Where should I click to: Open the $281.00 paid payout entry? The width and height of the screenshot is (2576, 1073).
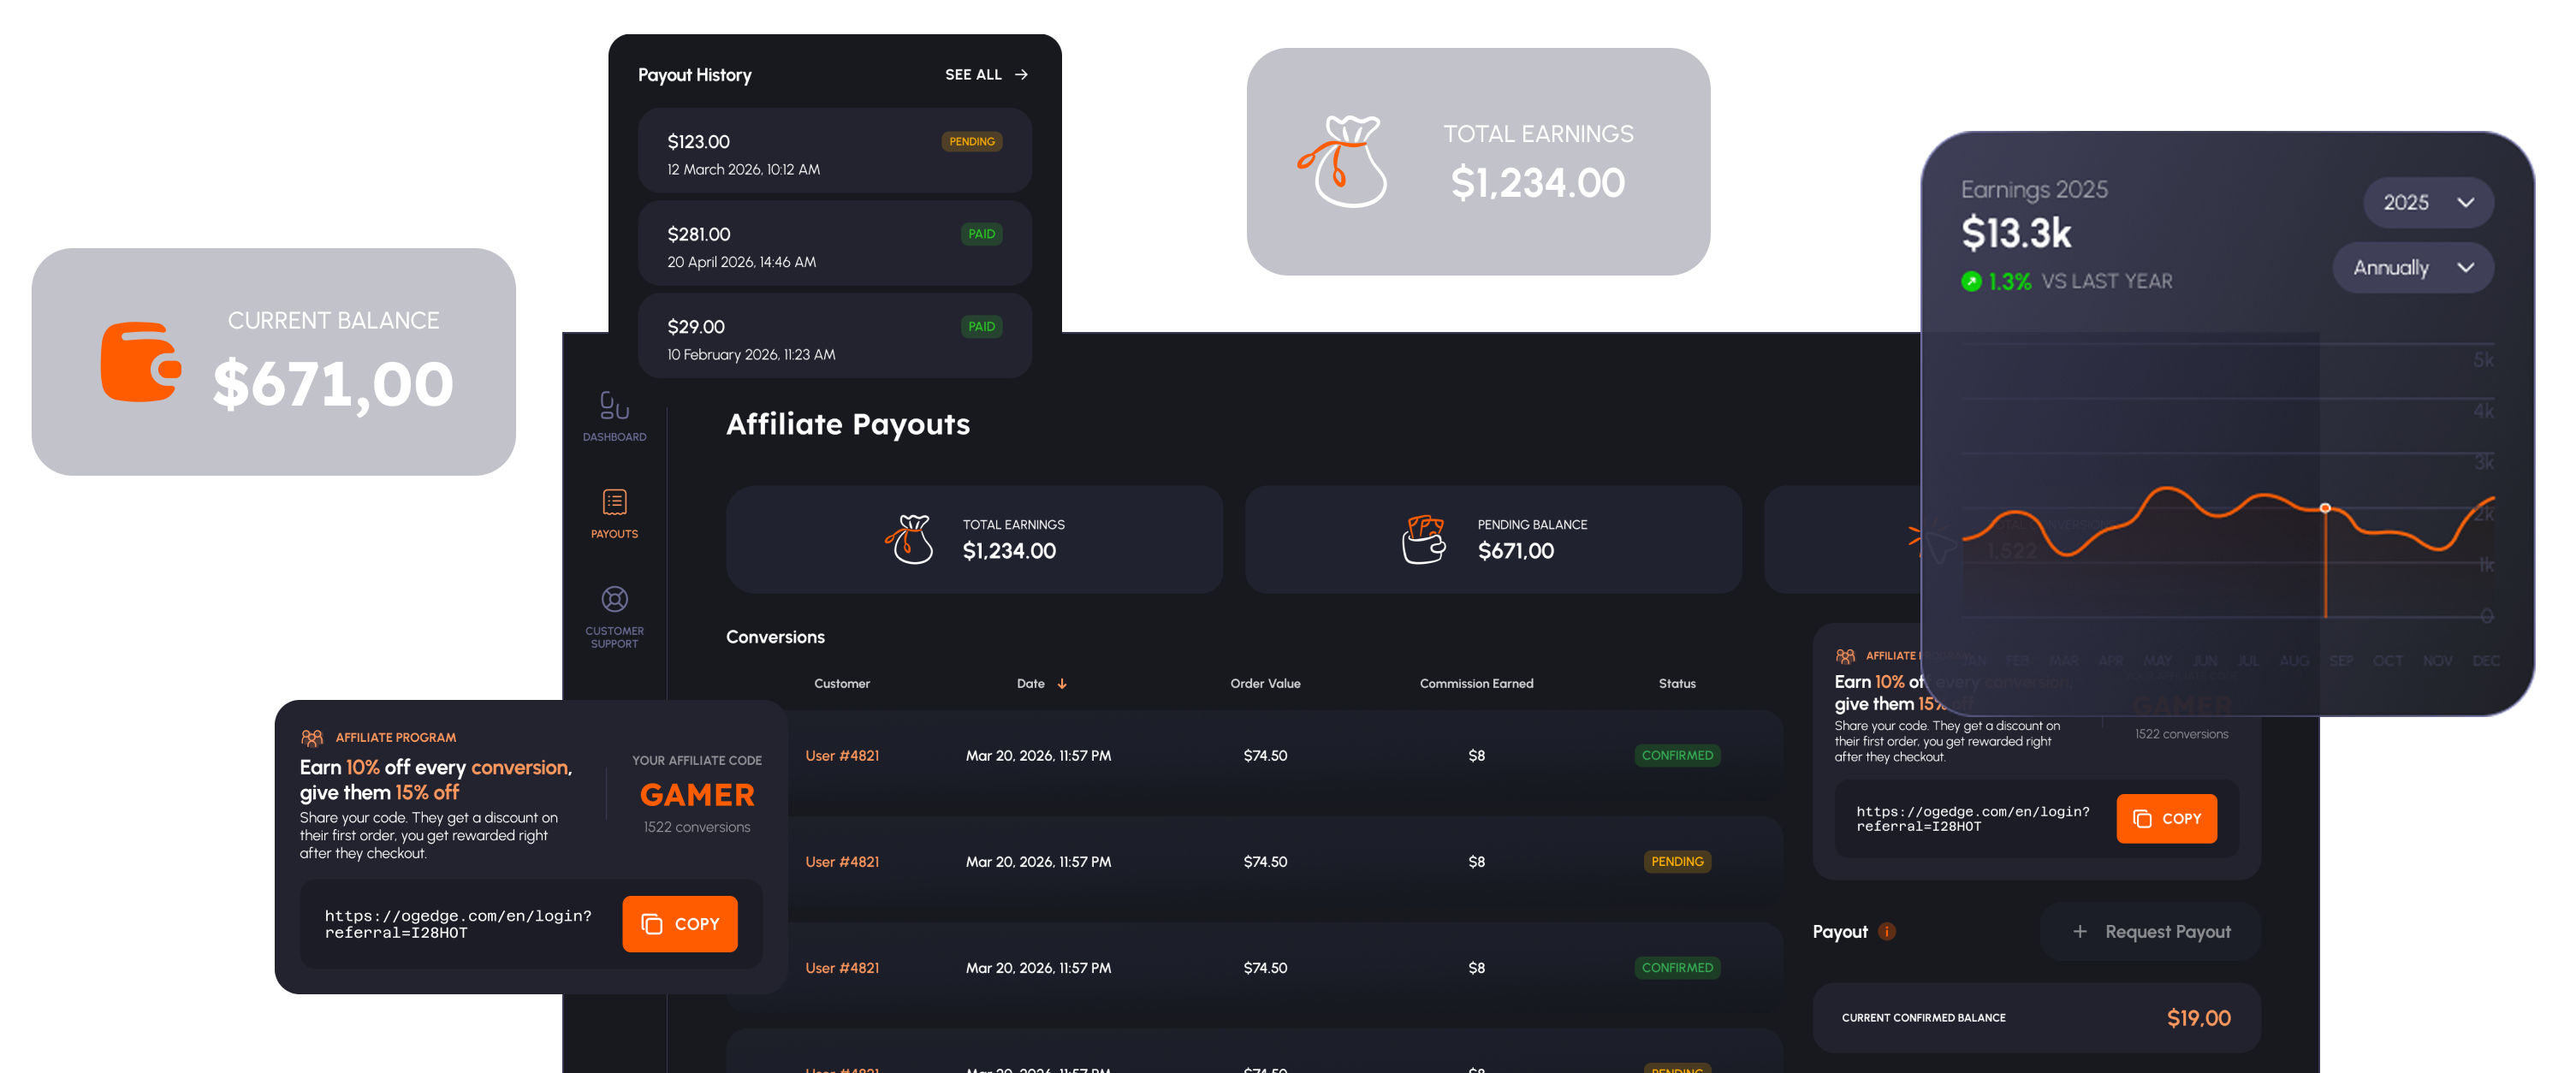pyautogui.click(x=834, y=243)
